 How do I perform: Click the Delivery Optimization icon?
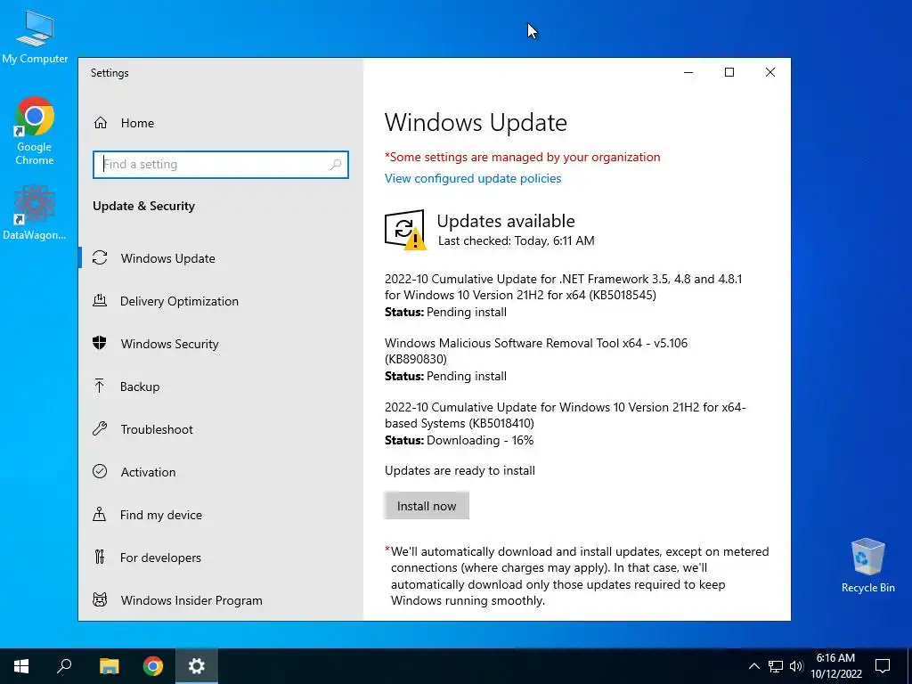click(x=100, y=301)
